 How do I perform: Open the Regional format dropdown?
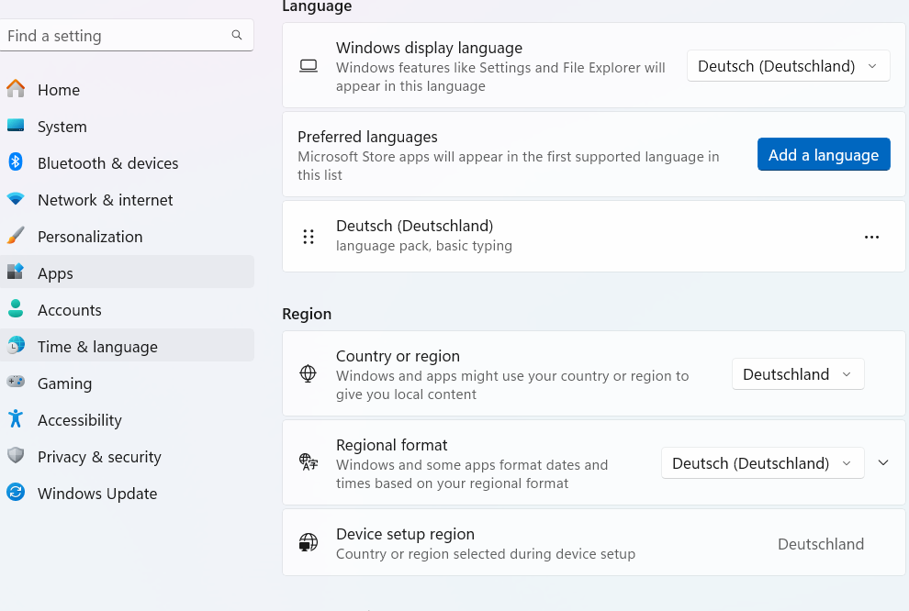[762, 463]
